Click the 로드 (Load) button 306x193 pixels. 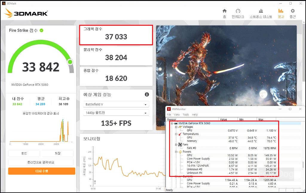(x=24, y=153)
